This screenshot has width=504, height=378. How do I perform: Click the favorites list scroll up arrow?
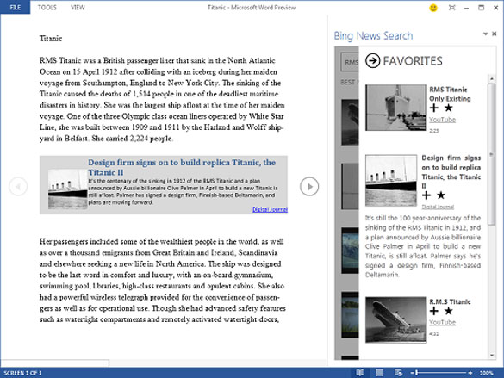tap(491, 78)
